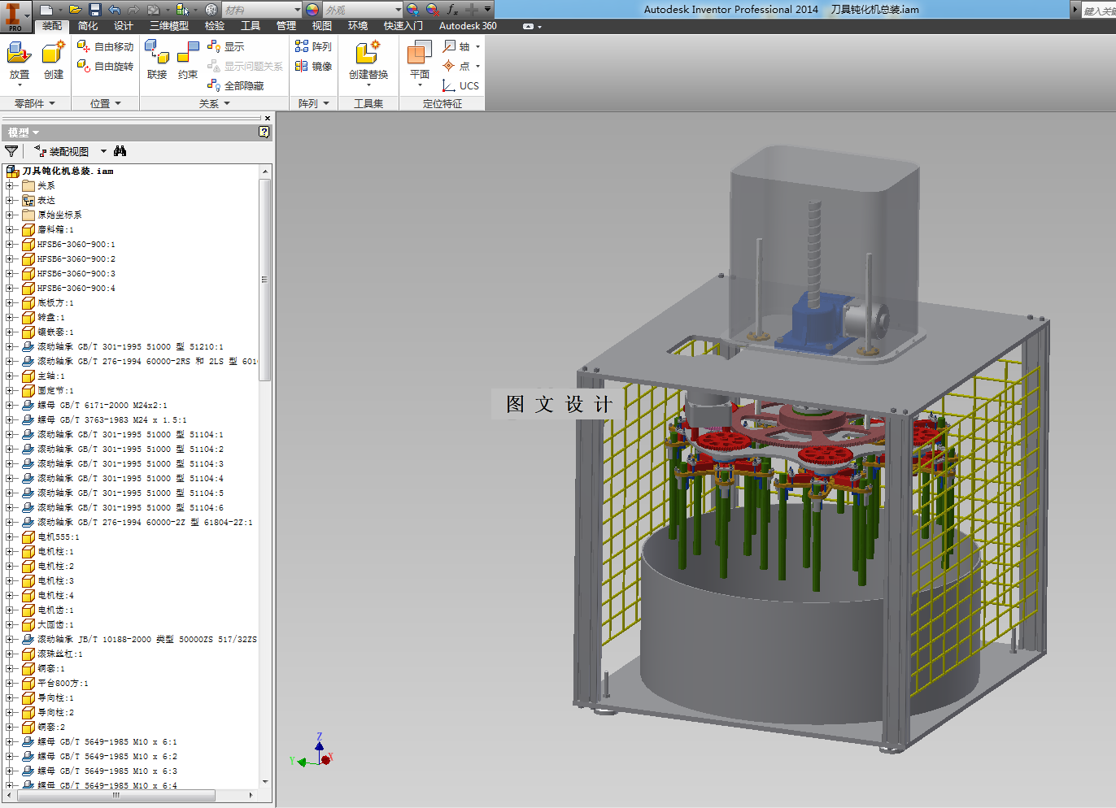Switch to the 三维模型 (3D Model) ribbon tab
The height and width of the screenshot is (808, 1116).
tap(168, 26)
